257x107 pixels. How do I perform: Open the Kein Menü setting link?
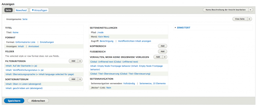coord(104,37)
